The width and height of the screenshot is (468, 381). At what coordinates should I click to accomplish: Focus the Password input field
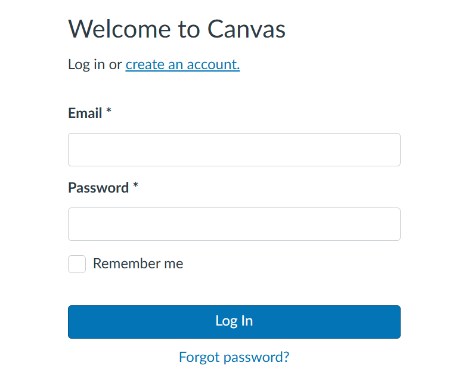pos(234,224)
